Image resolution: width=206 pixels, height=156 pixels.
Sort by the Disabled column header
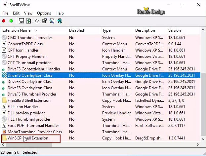click(84, 30)
